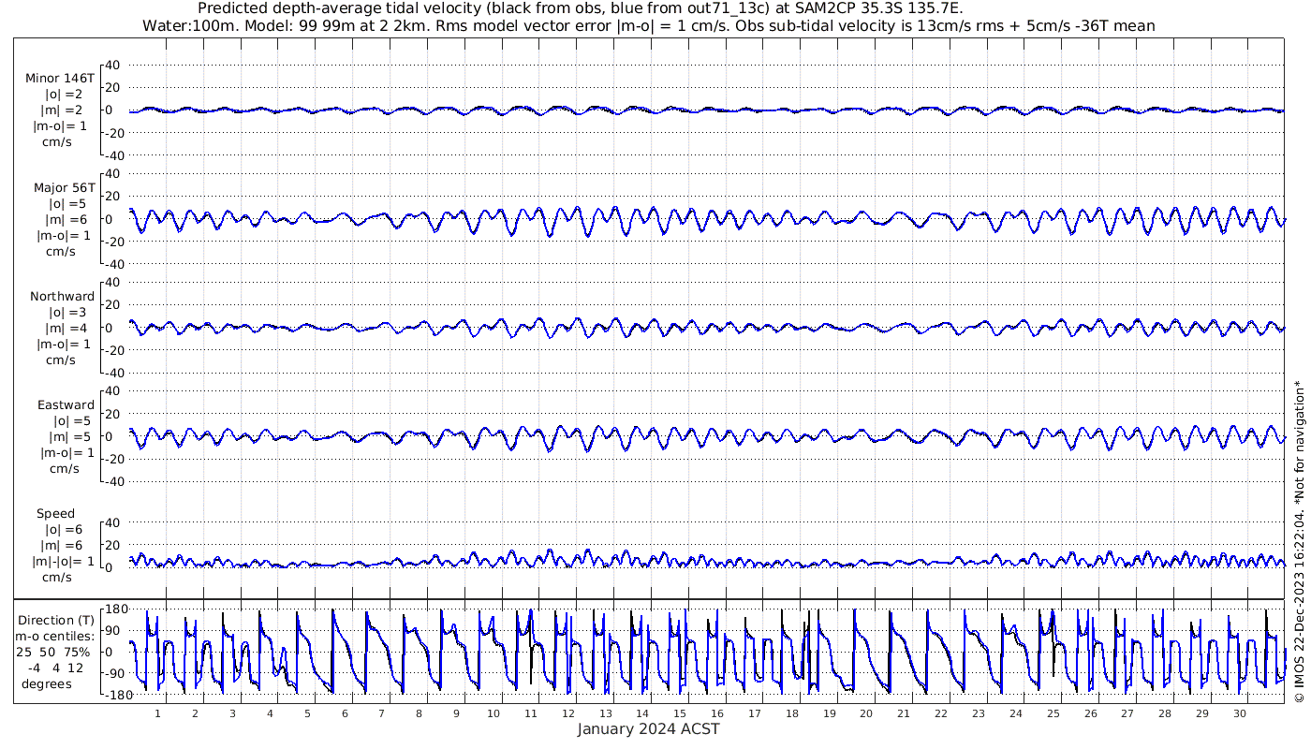The image size is (1311, 749).
Task: Select the Northward panel label
Action: (x=62, y=296)
